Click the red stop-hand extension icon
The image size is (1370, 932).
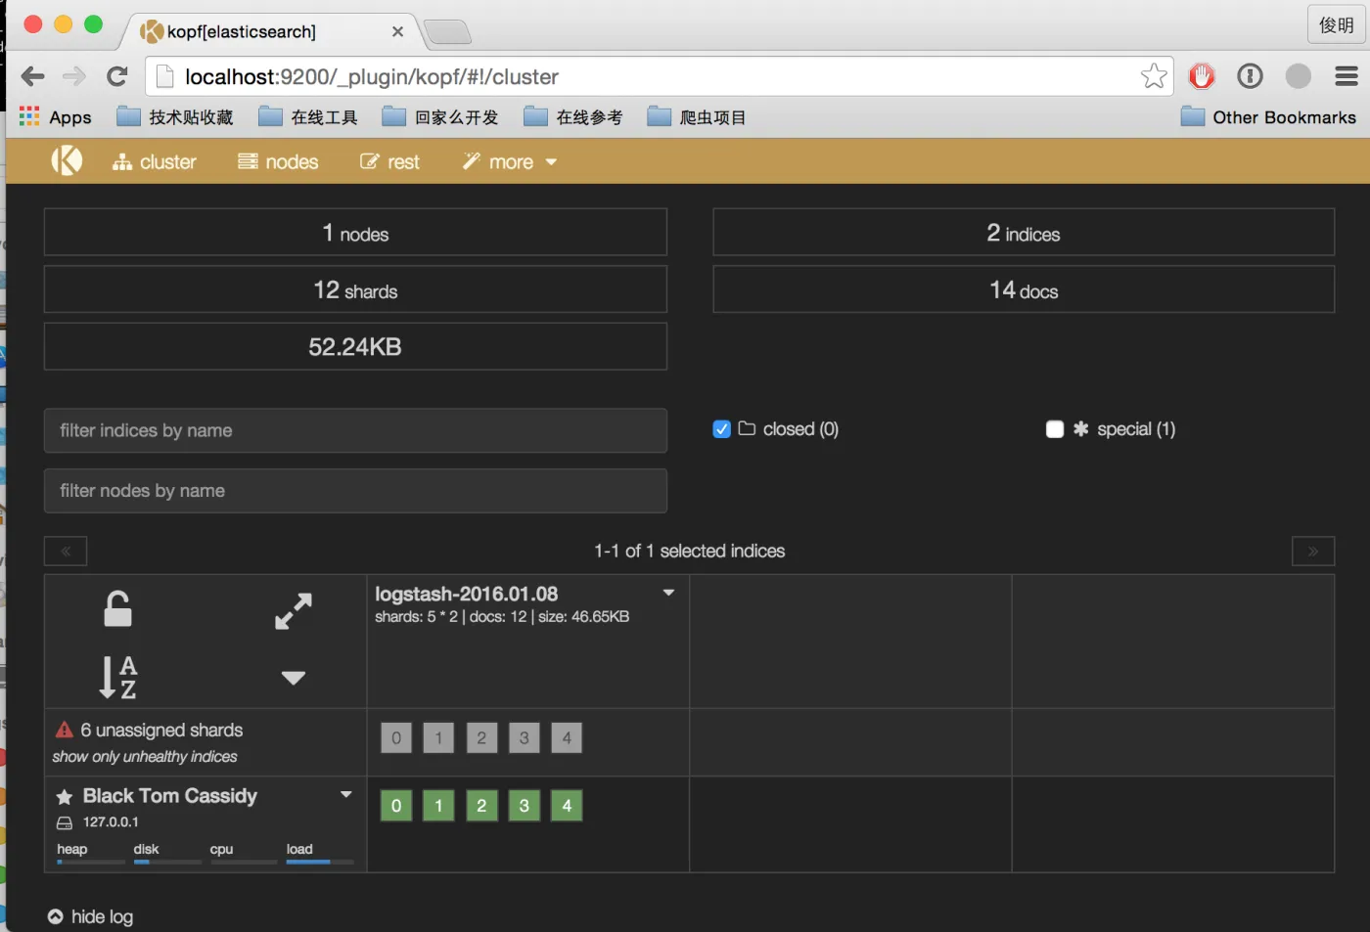pos(1202,76)
